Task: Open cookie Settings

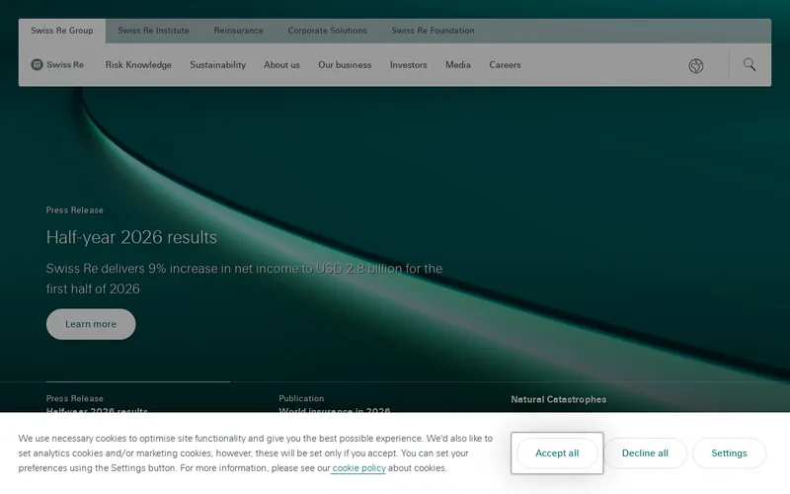Action: click(729, 453)
